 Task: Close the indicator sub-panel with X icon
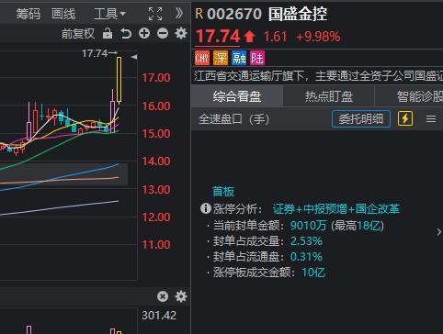(163, 296)
